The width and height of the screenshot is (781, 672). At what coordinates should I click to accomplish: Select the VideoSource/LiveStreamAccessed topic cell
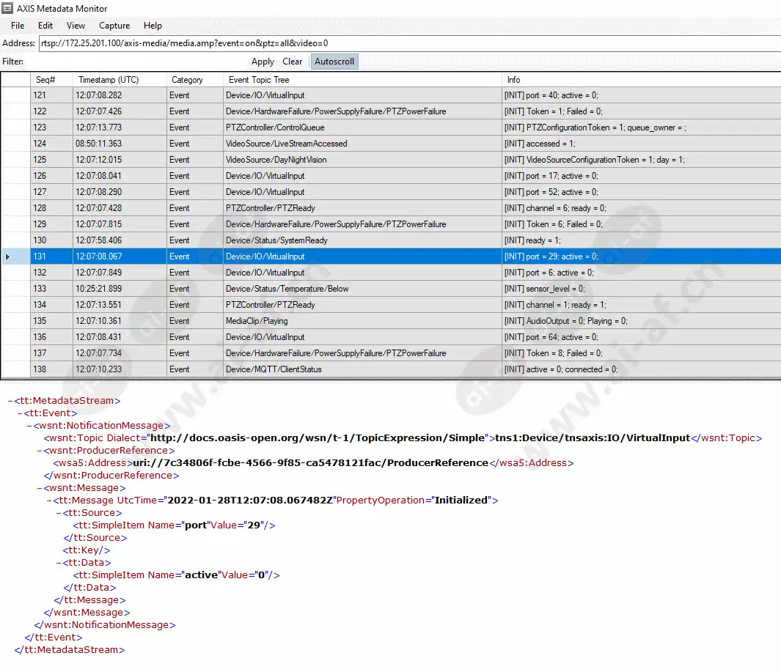tap(362, 144)
